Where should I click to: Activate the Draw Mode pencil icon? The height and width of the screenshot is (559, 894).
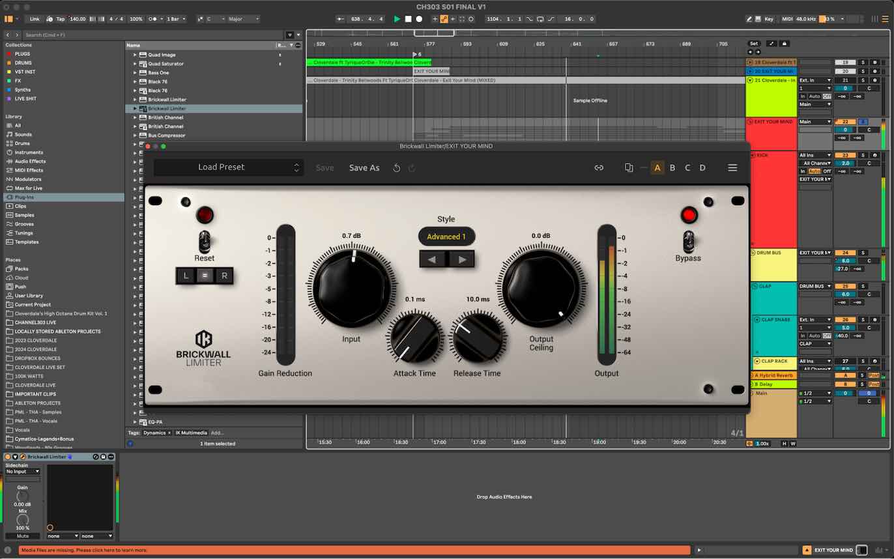tap(748, 19)
